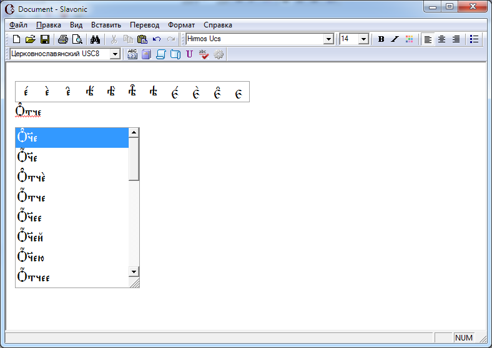The image size is (492, 348).
Task: Click the New document icon
Action: (x=16, y=39)
